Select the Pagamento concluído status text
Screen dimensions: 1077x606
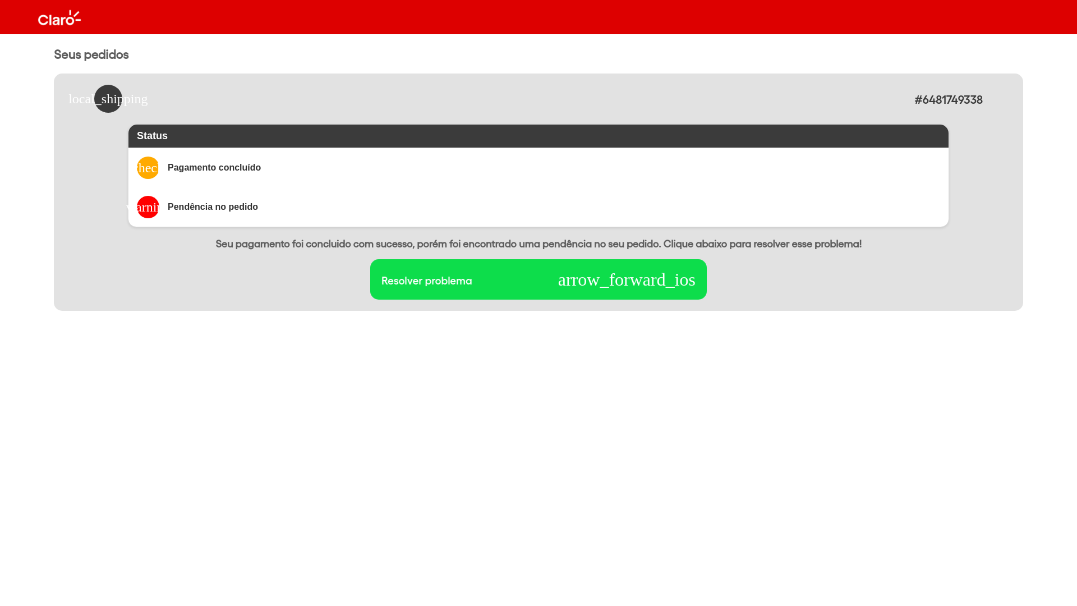(214, 168)
